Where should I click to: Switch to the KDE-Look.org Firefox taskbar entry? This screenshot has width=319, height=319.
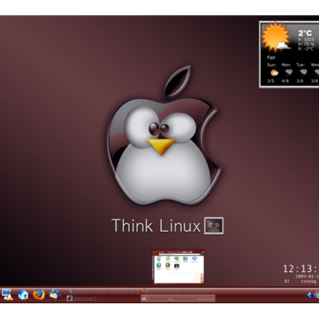(178, 291)
